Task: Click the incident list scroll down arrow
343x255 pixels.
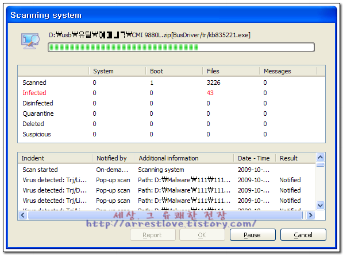Action: [x=320, y=205]
